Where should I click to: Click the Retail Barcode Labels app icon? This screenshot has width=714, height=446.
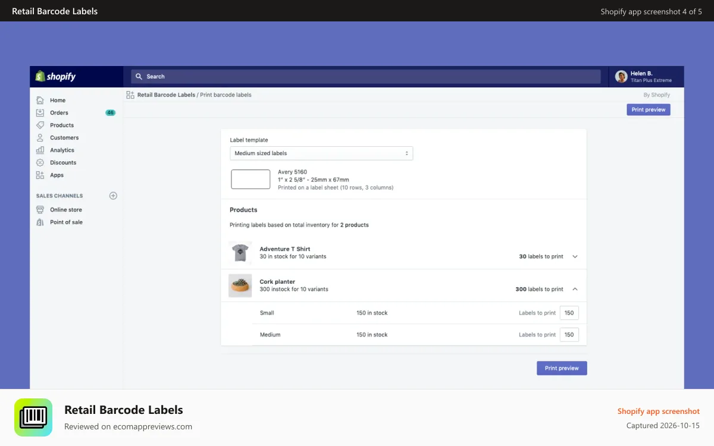pos(33,417)
